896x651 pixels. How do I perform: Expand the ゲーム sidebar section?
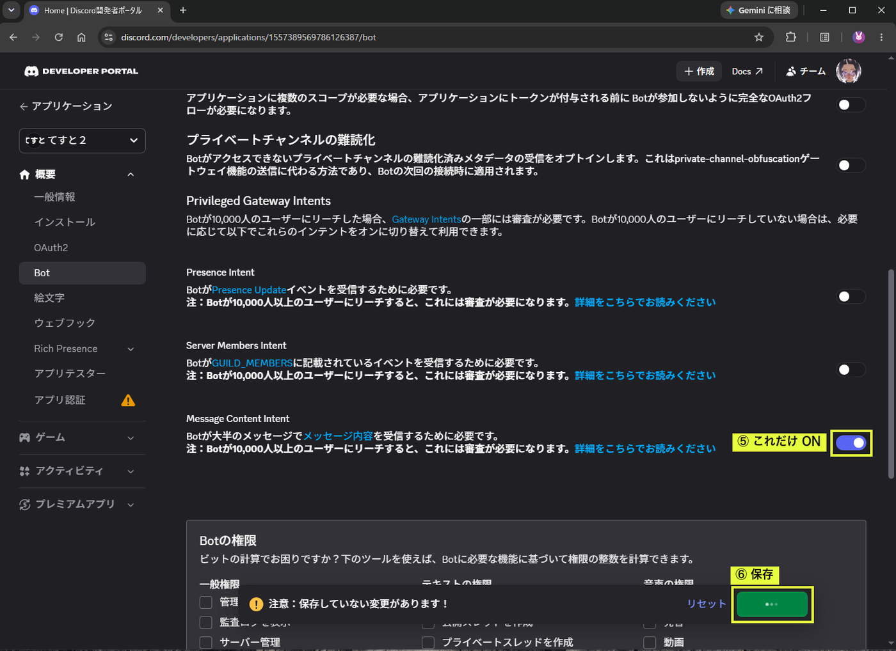(131, 438)
